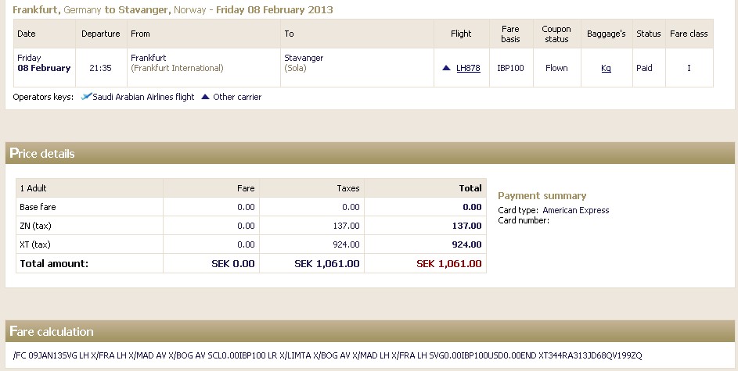Click the Fare basis column header
Screen dimensions: 738x371
(x=510, y=34)
